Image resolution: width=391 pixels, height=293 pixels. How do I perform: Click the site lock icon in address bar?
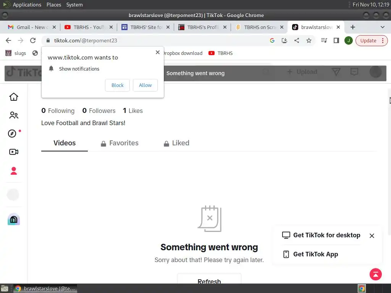pos(48,40)
